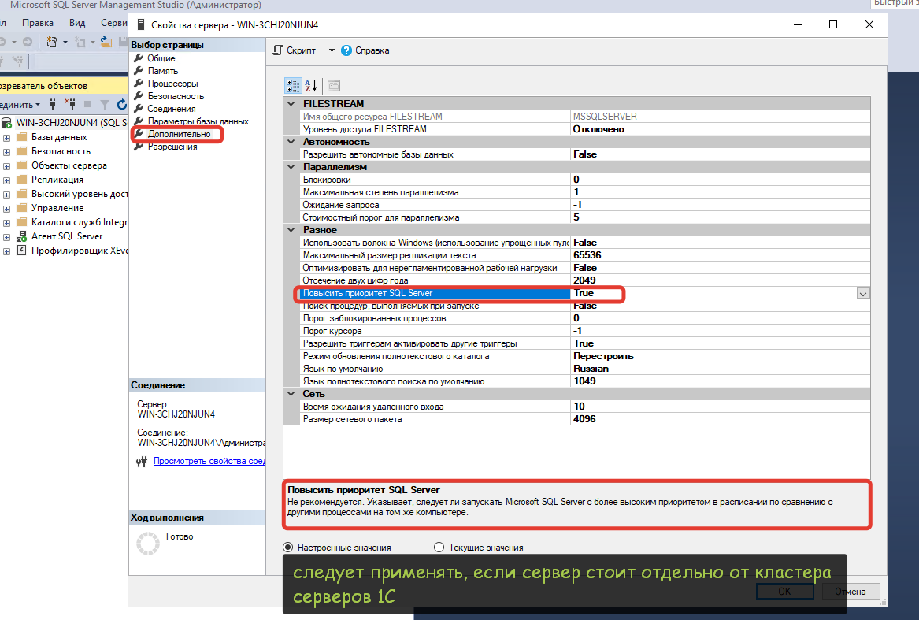The width and height of the screenshot is (919, 620).
Task: Expand the Безопасность tree node
Action: click(x=7, y=151)
